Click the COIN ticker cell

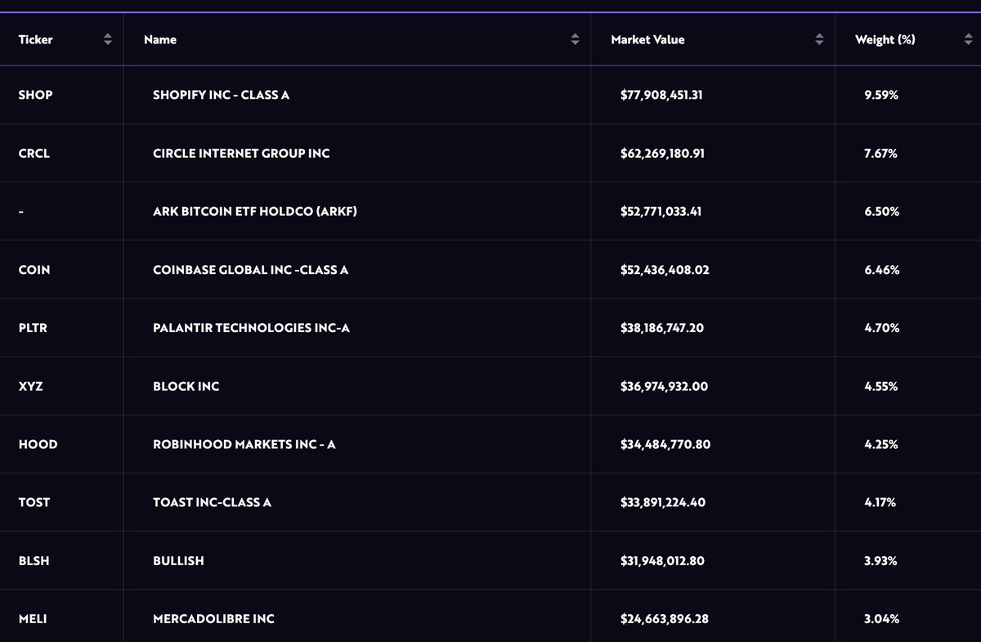point(34,270)
